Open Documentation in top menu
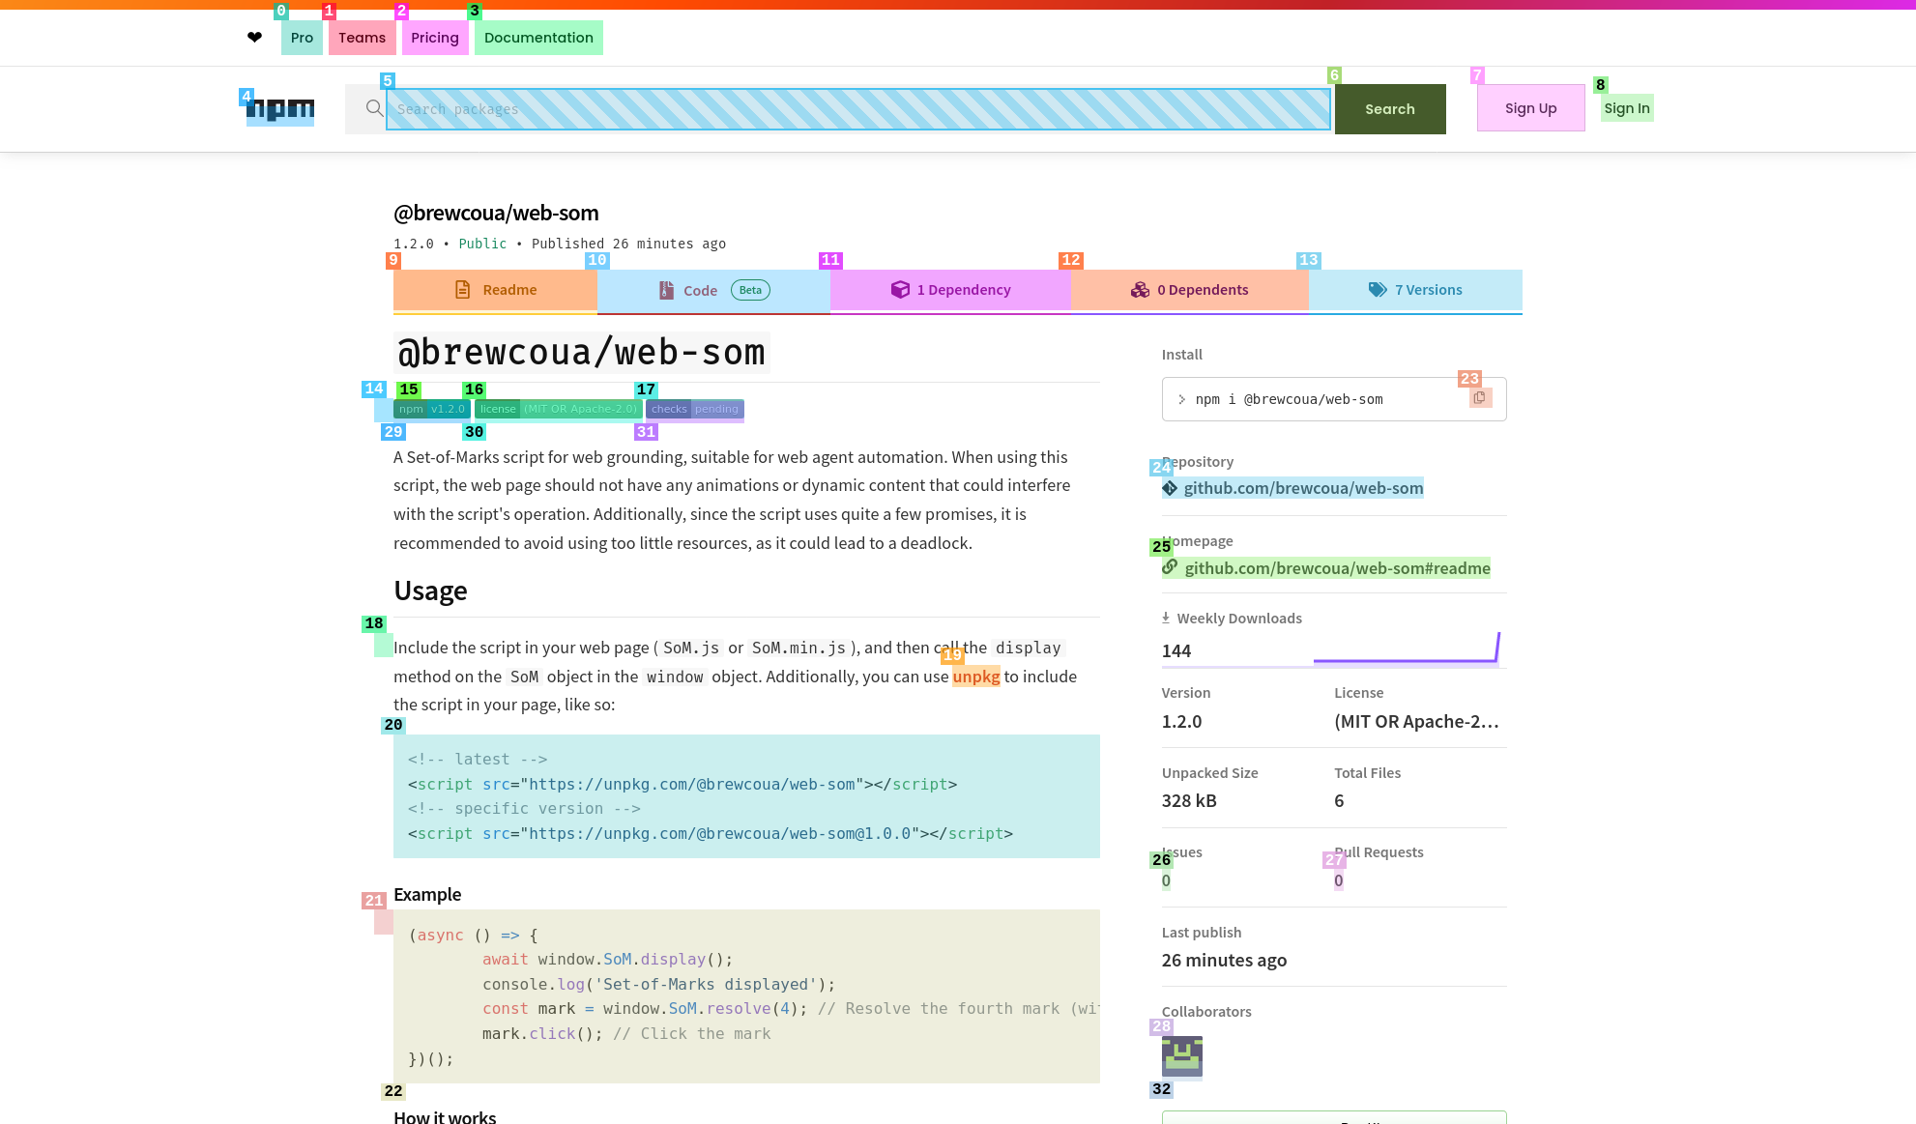 coord(538,38)
